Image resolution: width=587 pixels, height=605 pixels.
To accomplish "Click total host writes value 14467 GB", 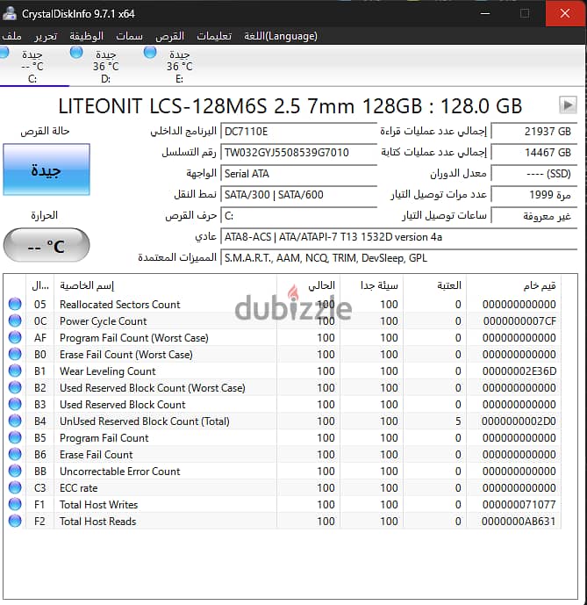I will pos(534,153).
